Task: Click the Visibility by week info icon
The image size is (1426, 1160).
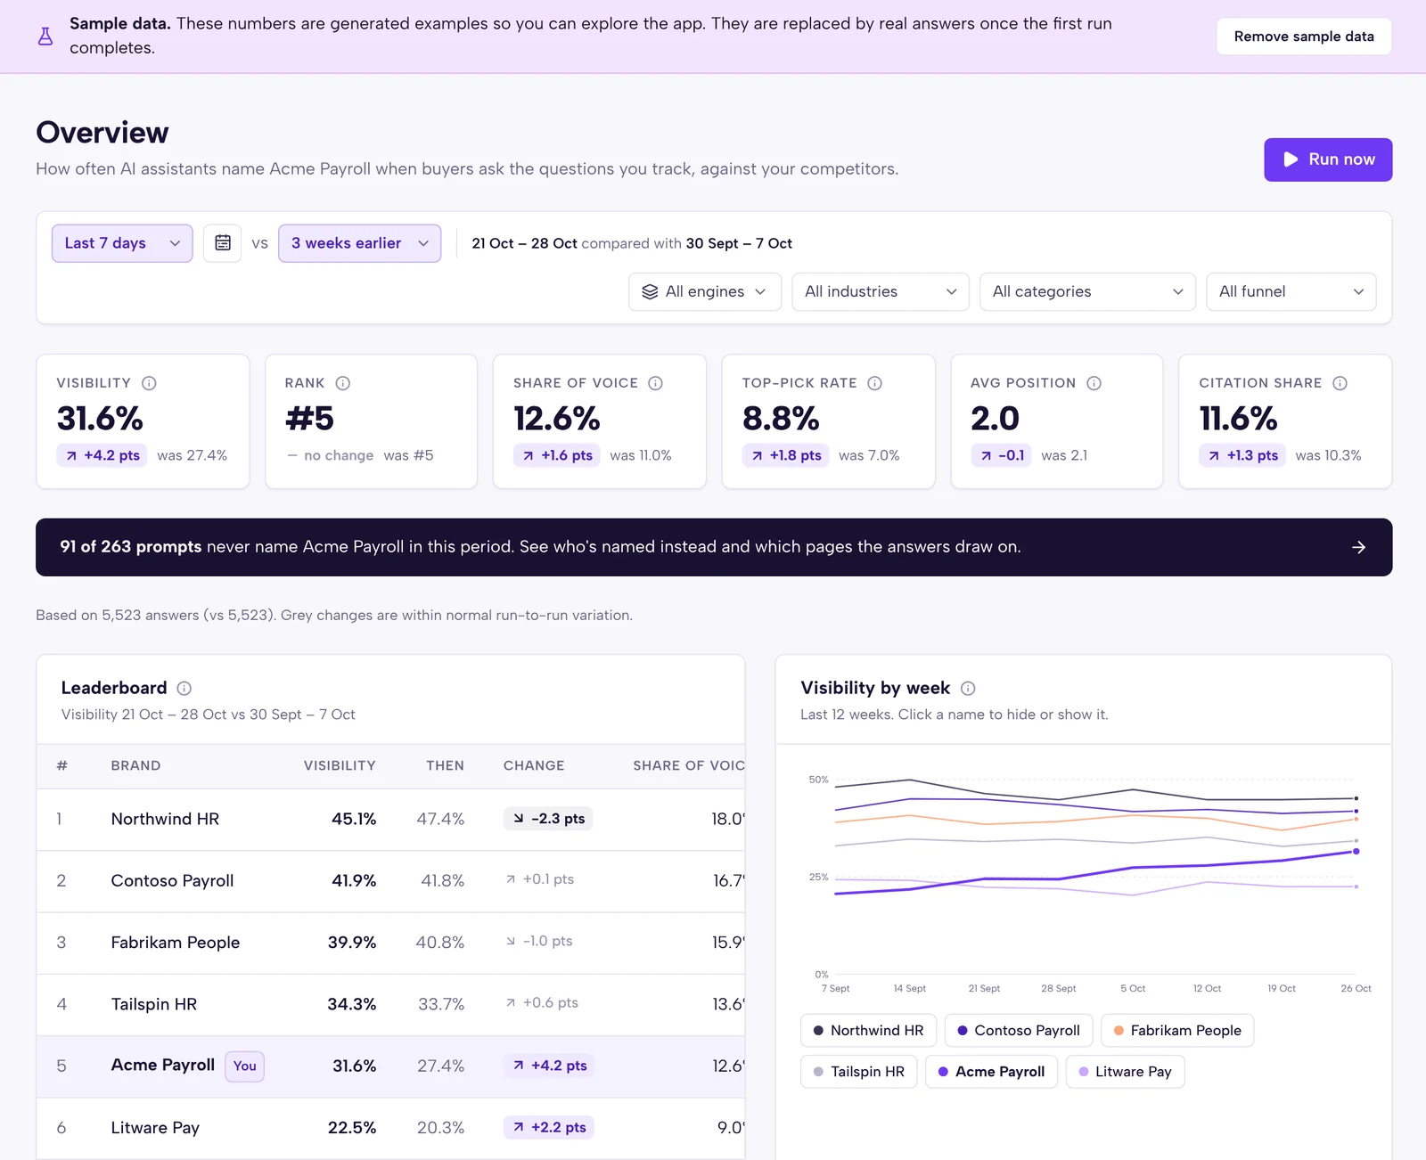Action: [x=968, y=688]
